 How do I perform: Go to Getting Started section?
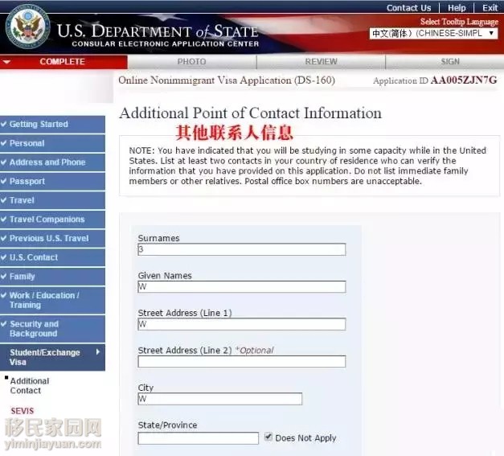[52, 124]
